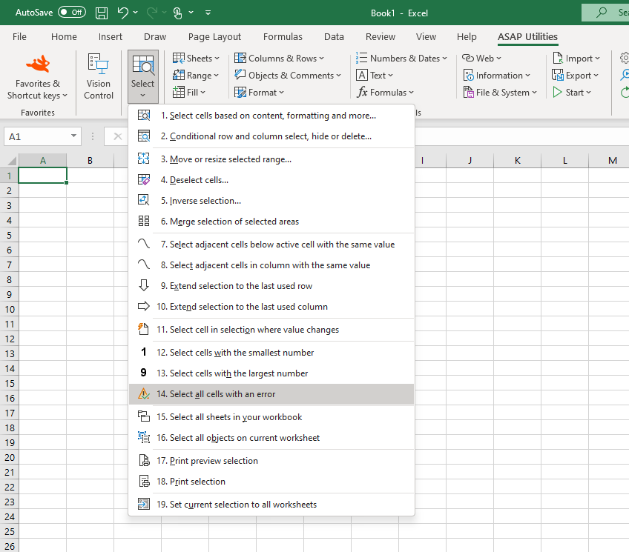The image size is (629, 552).
Task: Click Select cell where value changes icon
Action: [x=144, y=329]
